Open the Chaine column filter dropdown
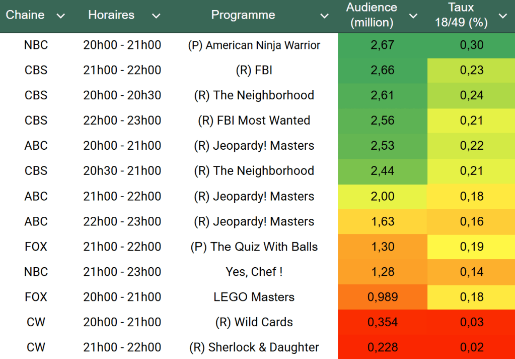This screenshot has height=359, width=515. click(x=61, y=16)
